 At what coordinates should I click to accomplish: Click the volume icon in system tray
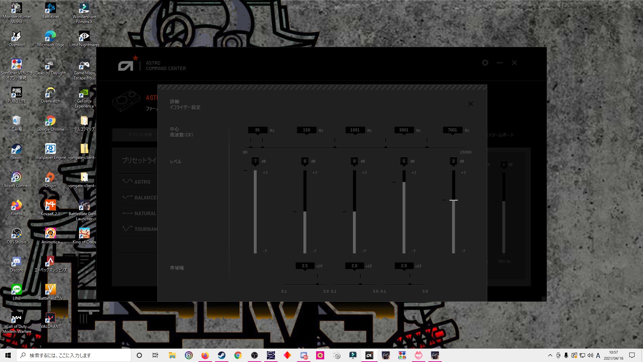point(590,355)
